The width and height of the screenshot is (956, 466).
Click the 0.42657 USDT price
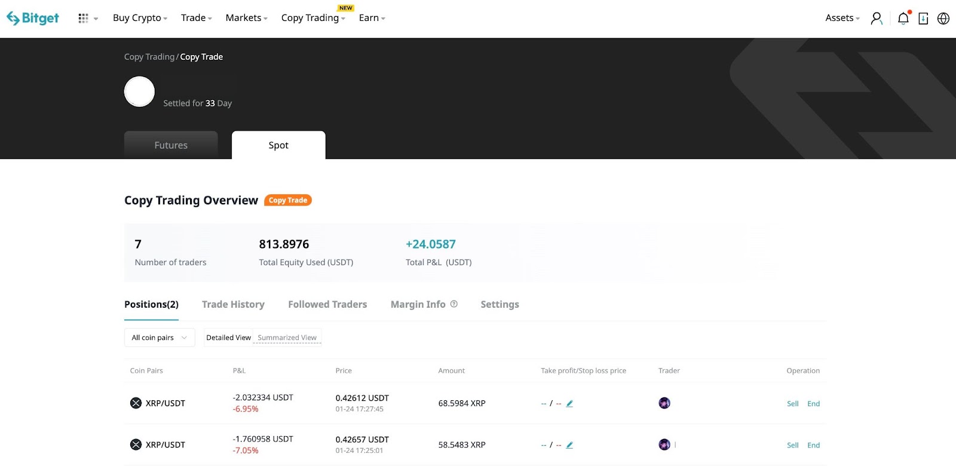click(362, 439)
